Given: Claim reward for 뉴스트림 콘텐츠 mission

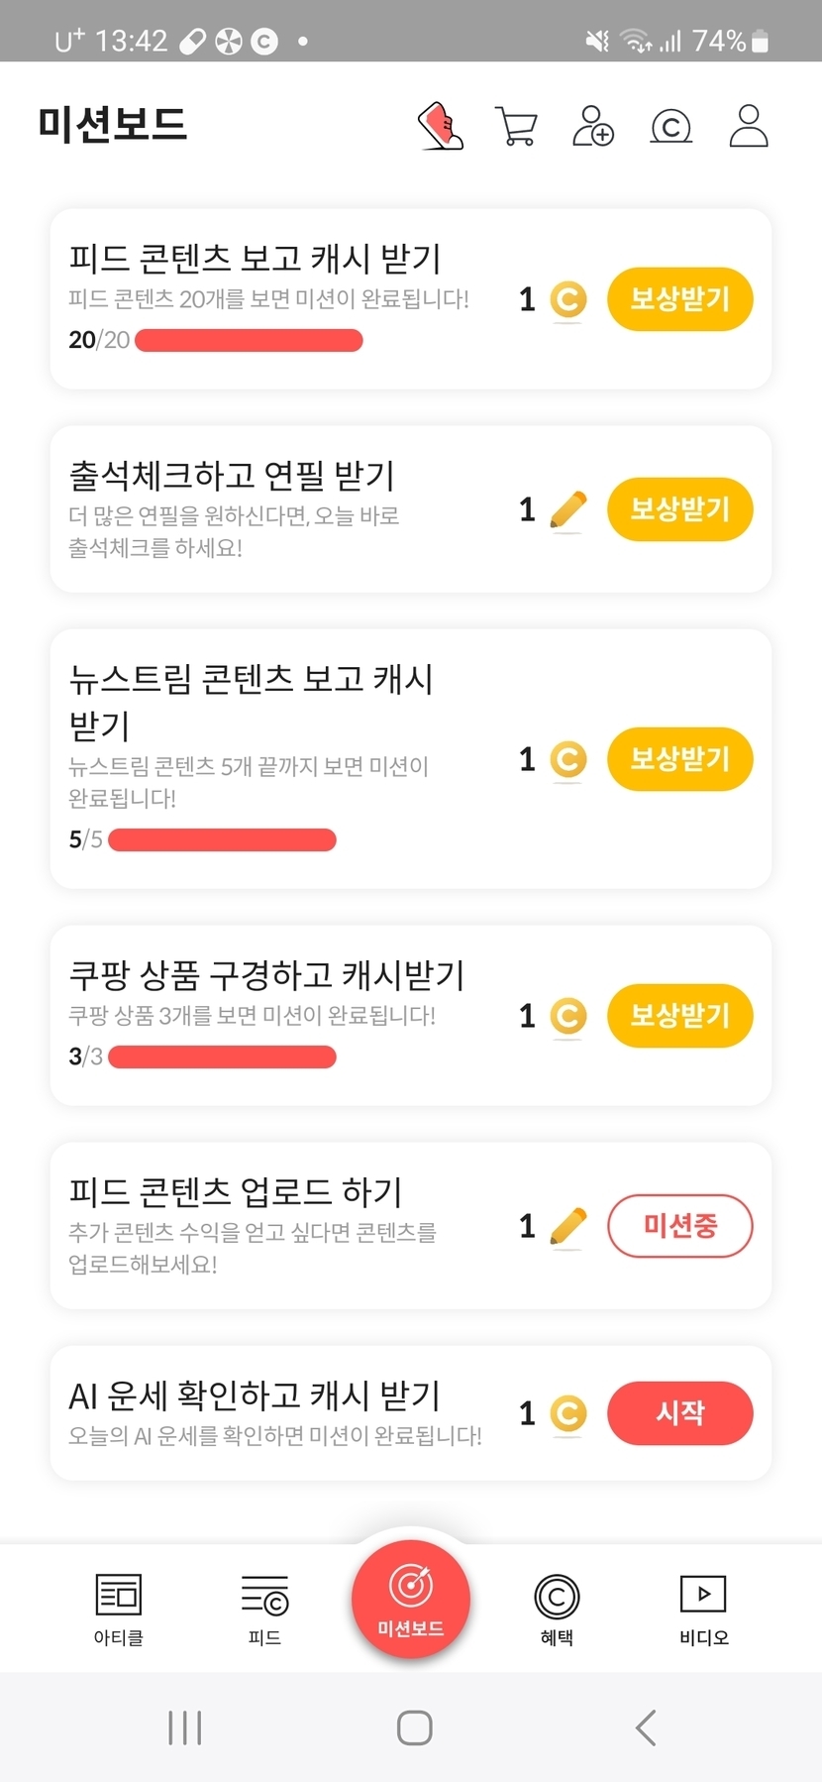Looking at the screenshot, I should pyautogui.click(x=679, y=759).
